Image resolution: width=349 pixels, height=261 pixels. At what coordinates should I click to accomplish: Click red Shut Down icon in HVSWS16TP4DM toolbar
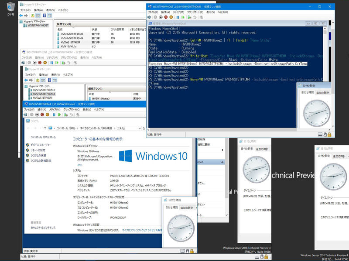[x=40, y=63]
